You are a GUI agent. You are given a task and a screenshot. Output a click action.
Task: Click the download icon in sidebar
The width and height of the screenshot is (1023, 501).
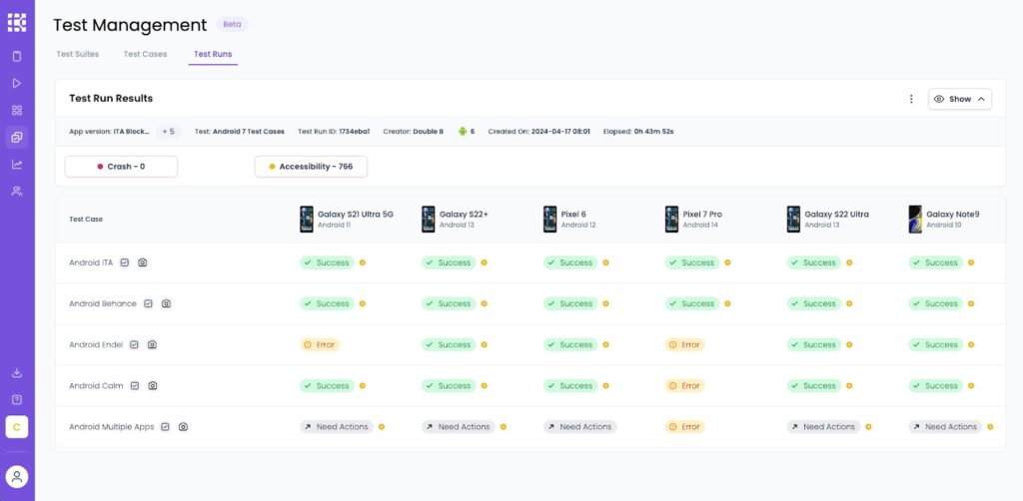(x=17, y=372)
